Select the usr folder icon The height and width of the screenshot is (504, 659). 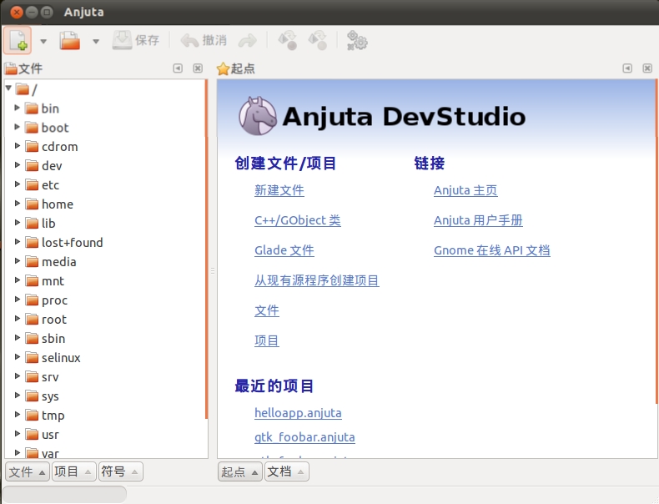(x=32, y=434)
